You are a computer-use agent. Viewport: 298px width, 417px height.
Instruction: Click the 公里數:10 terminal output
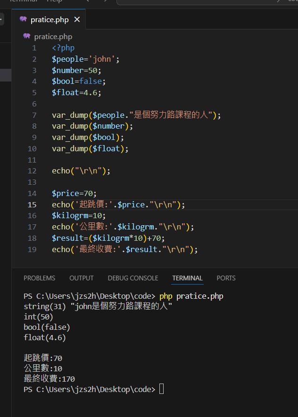(x=43, y=368)
